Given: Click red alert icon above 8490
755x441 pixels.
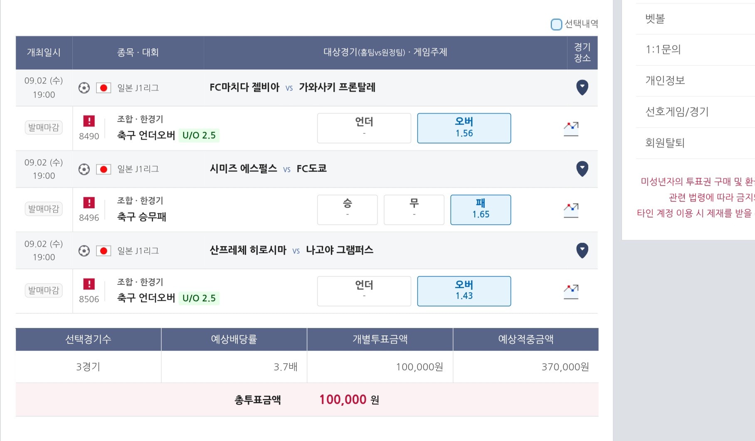Looking at the screenshot, I should point(89,121).
